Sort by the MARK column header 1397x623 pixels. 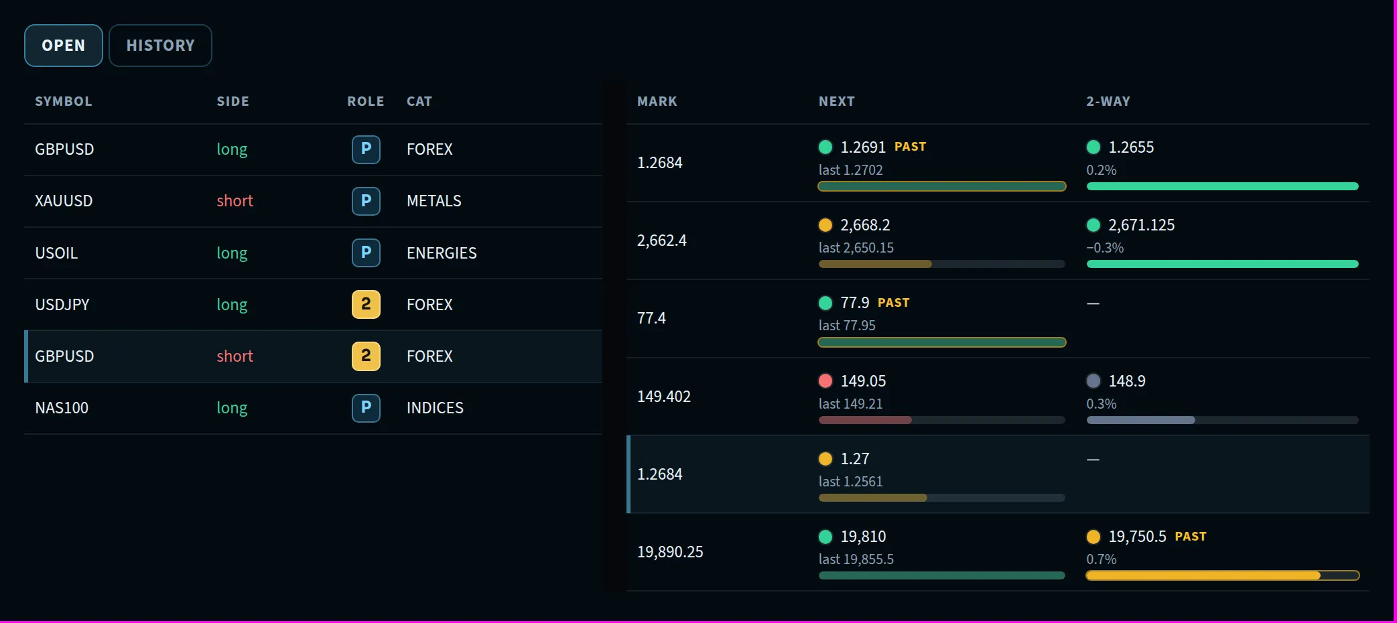(x=657, y=101)
